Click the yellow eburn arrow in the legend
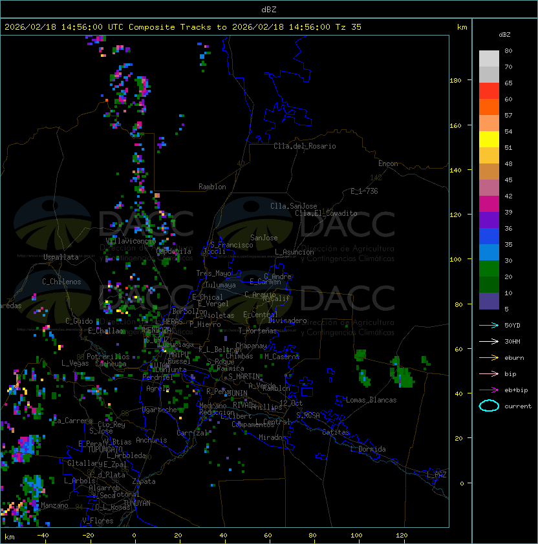 [489, 357]
